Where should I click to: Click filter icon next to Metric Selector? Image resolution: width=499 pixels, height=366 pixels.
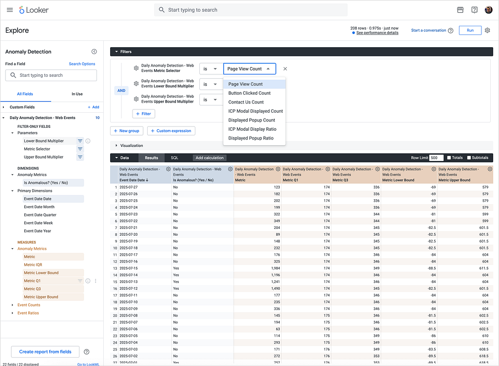(x=80, y=149)
